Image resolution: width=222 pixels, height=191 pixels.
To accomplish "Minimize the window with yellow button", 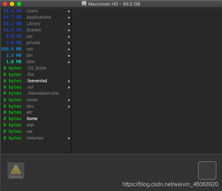I will coord(12,4).
